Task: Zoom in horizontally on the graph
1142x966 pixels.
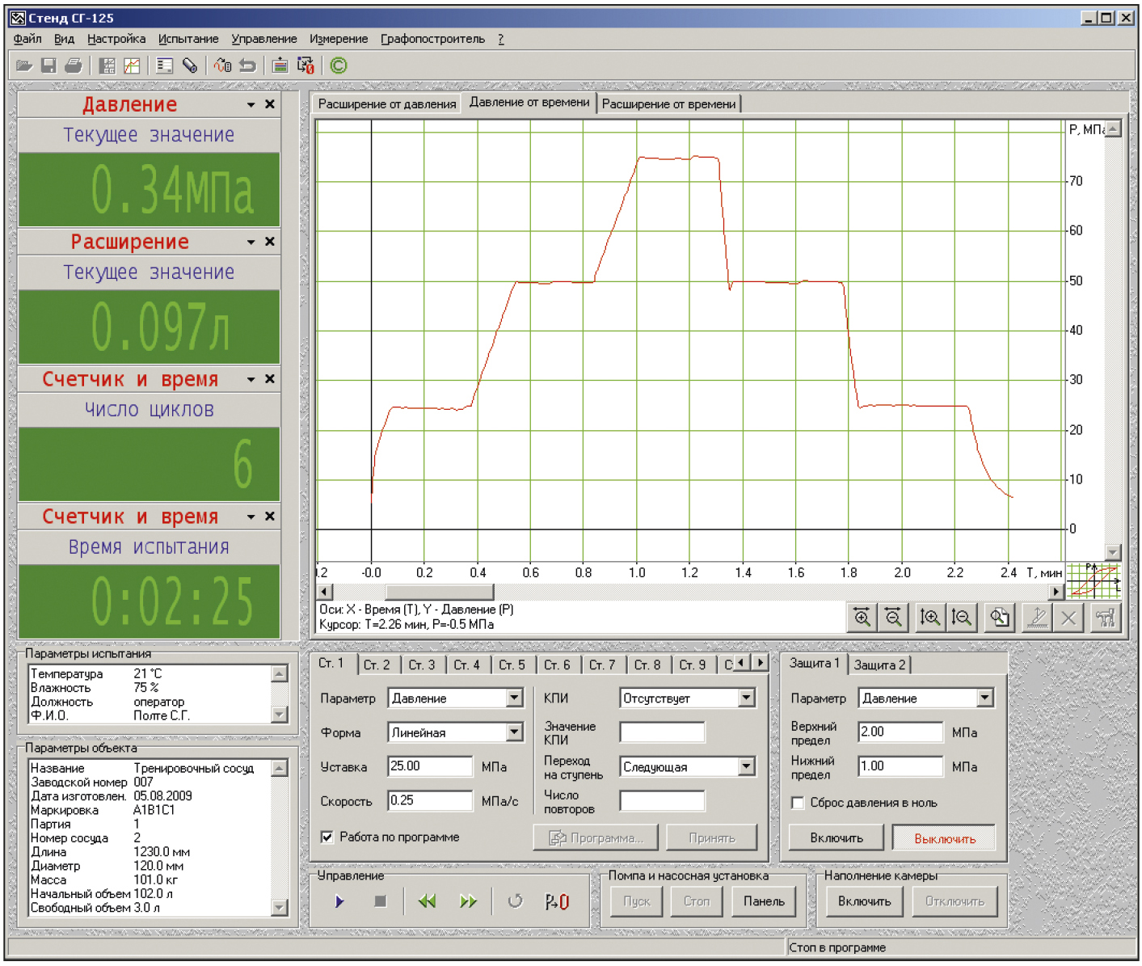Action: (x=862, y=618)
